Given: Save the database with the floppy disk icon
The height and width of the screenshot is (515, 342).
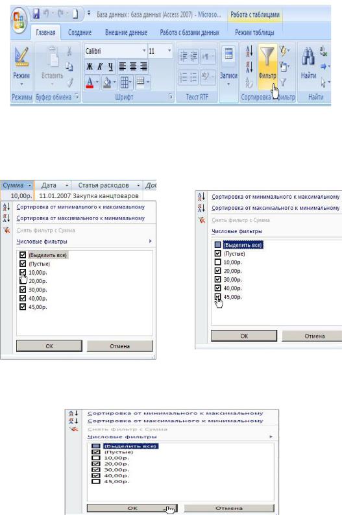Looking at the screenshot, I should click(x=36, y=14).
